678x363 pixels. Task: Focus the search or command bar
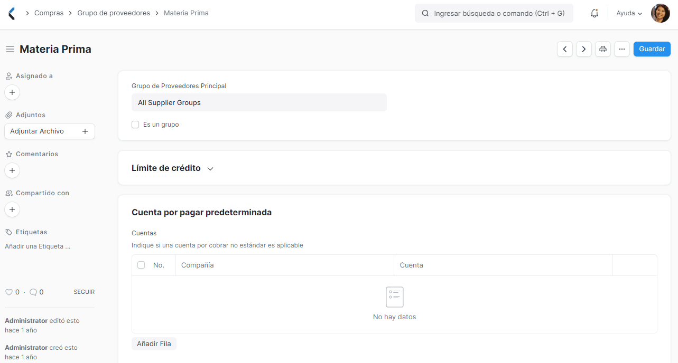pyautogui.click(x=494, y=13)
